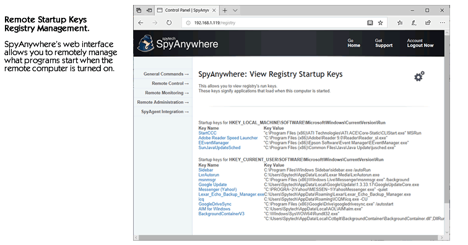The width and height of the screenshot is (468, 245).
Task: Click the jusched.exe key value text
Action: point(329,148)
